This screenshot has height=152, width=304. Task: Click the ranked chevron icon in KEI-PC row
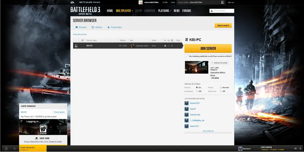(165, 46)
